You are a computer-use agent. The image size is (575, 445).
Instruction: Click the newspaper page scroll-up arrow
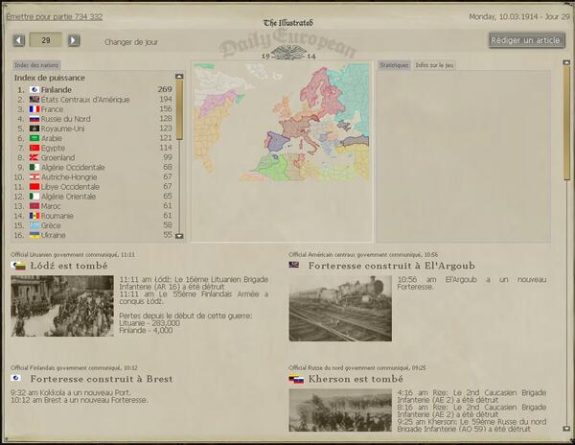click(566, 62)
